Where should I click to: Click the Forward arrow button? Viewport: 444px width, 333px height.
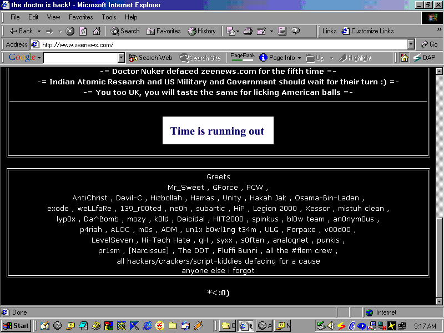pos(49,31)
